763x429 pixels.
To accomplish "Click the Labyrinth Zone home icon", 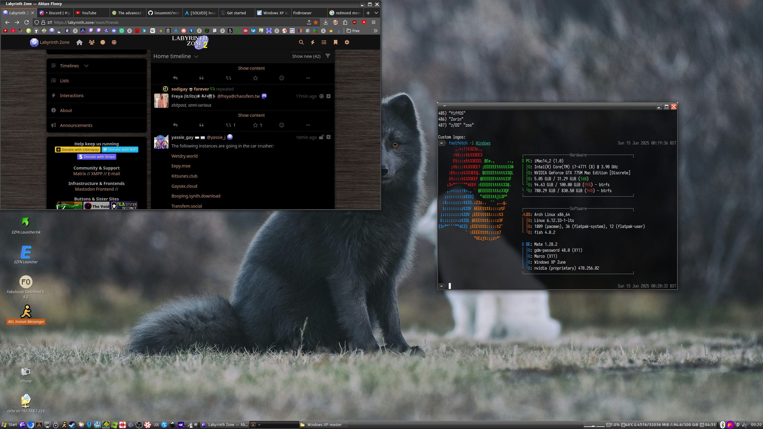I will [79, 42].
